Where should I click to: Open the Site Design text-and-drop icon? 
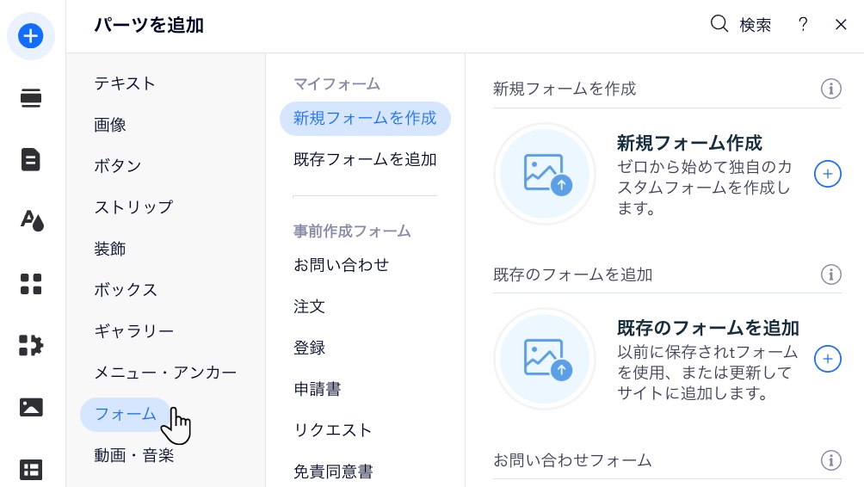click(x=31, y=221)
